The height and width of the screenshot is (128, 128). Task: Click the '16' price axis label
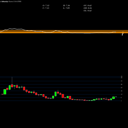[122, 91]
